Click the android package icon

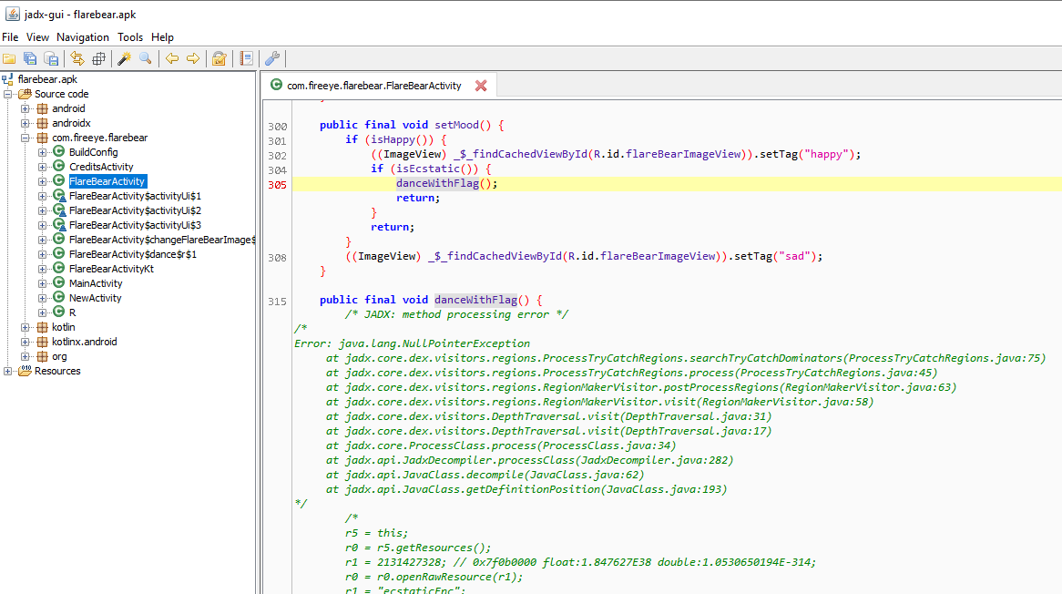[42, 108]
